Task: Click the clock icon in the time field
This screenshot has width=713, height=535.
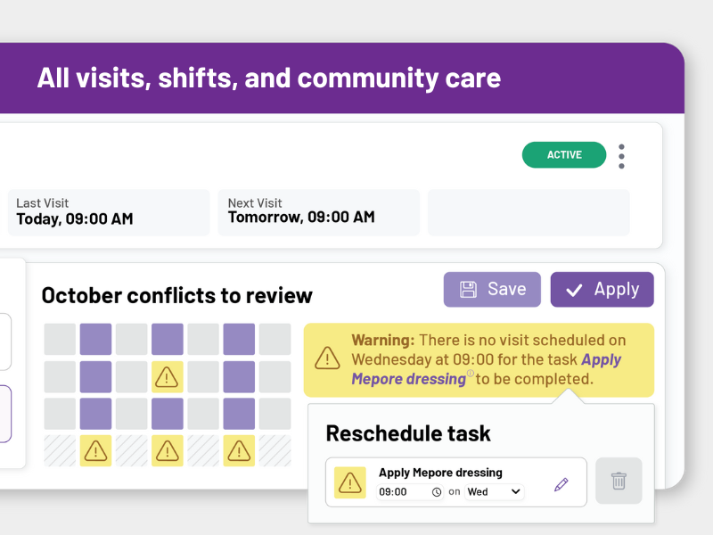Action: pyautogui.click(x=437, y=492)
